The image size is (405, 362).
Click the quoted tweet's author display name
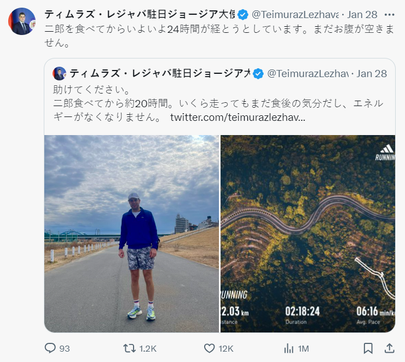[160, 74]
